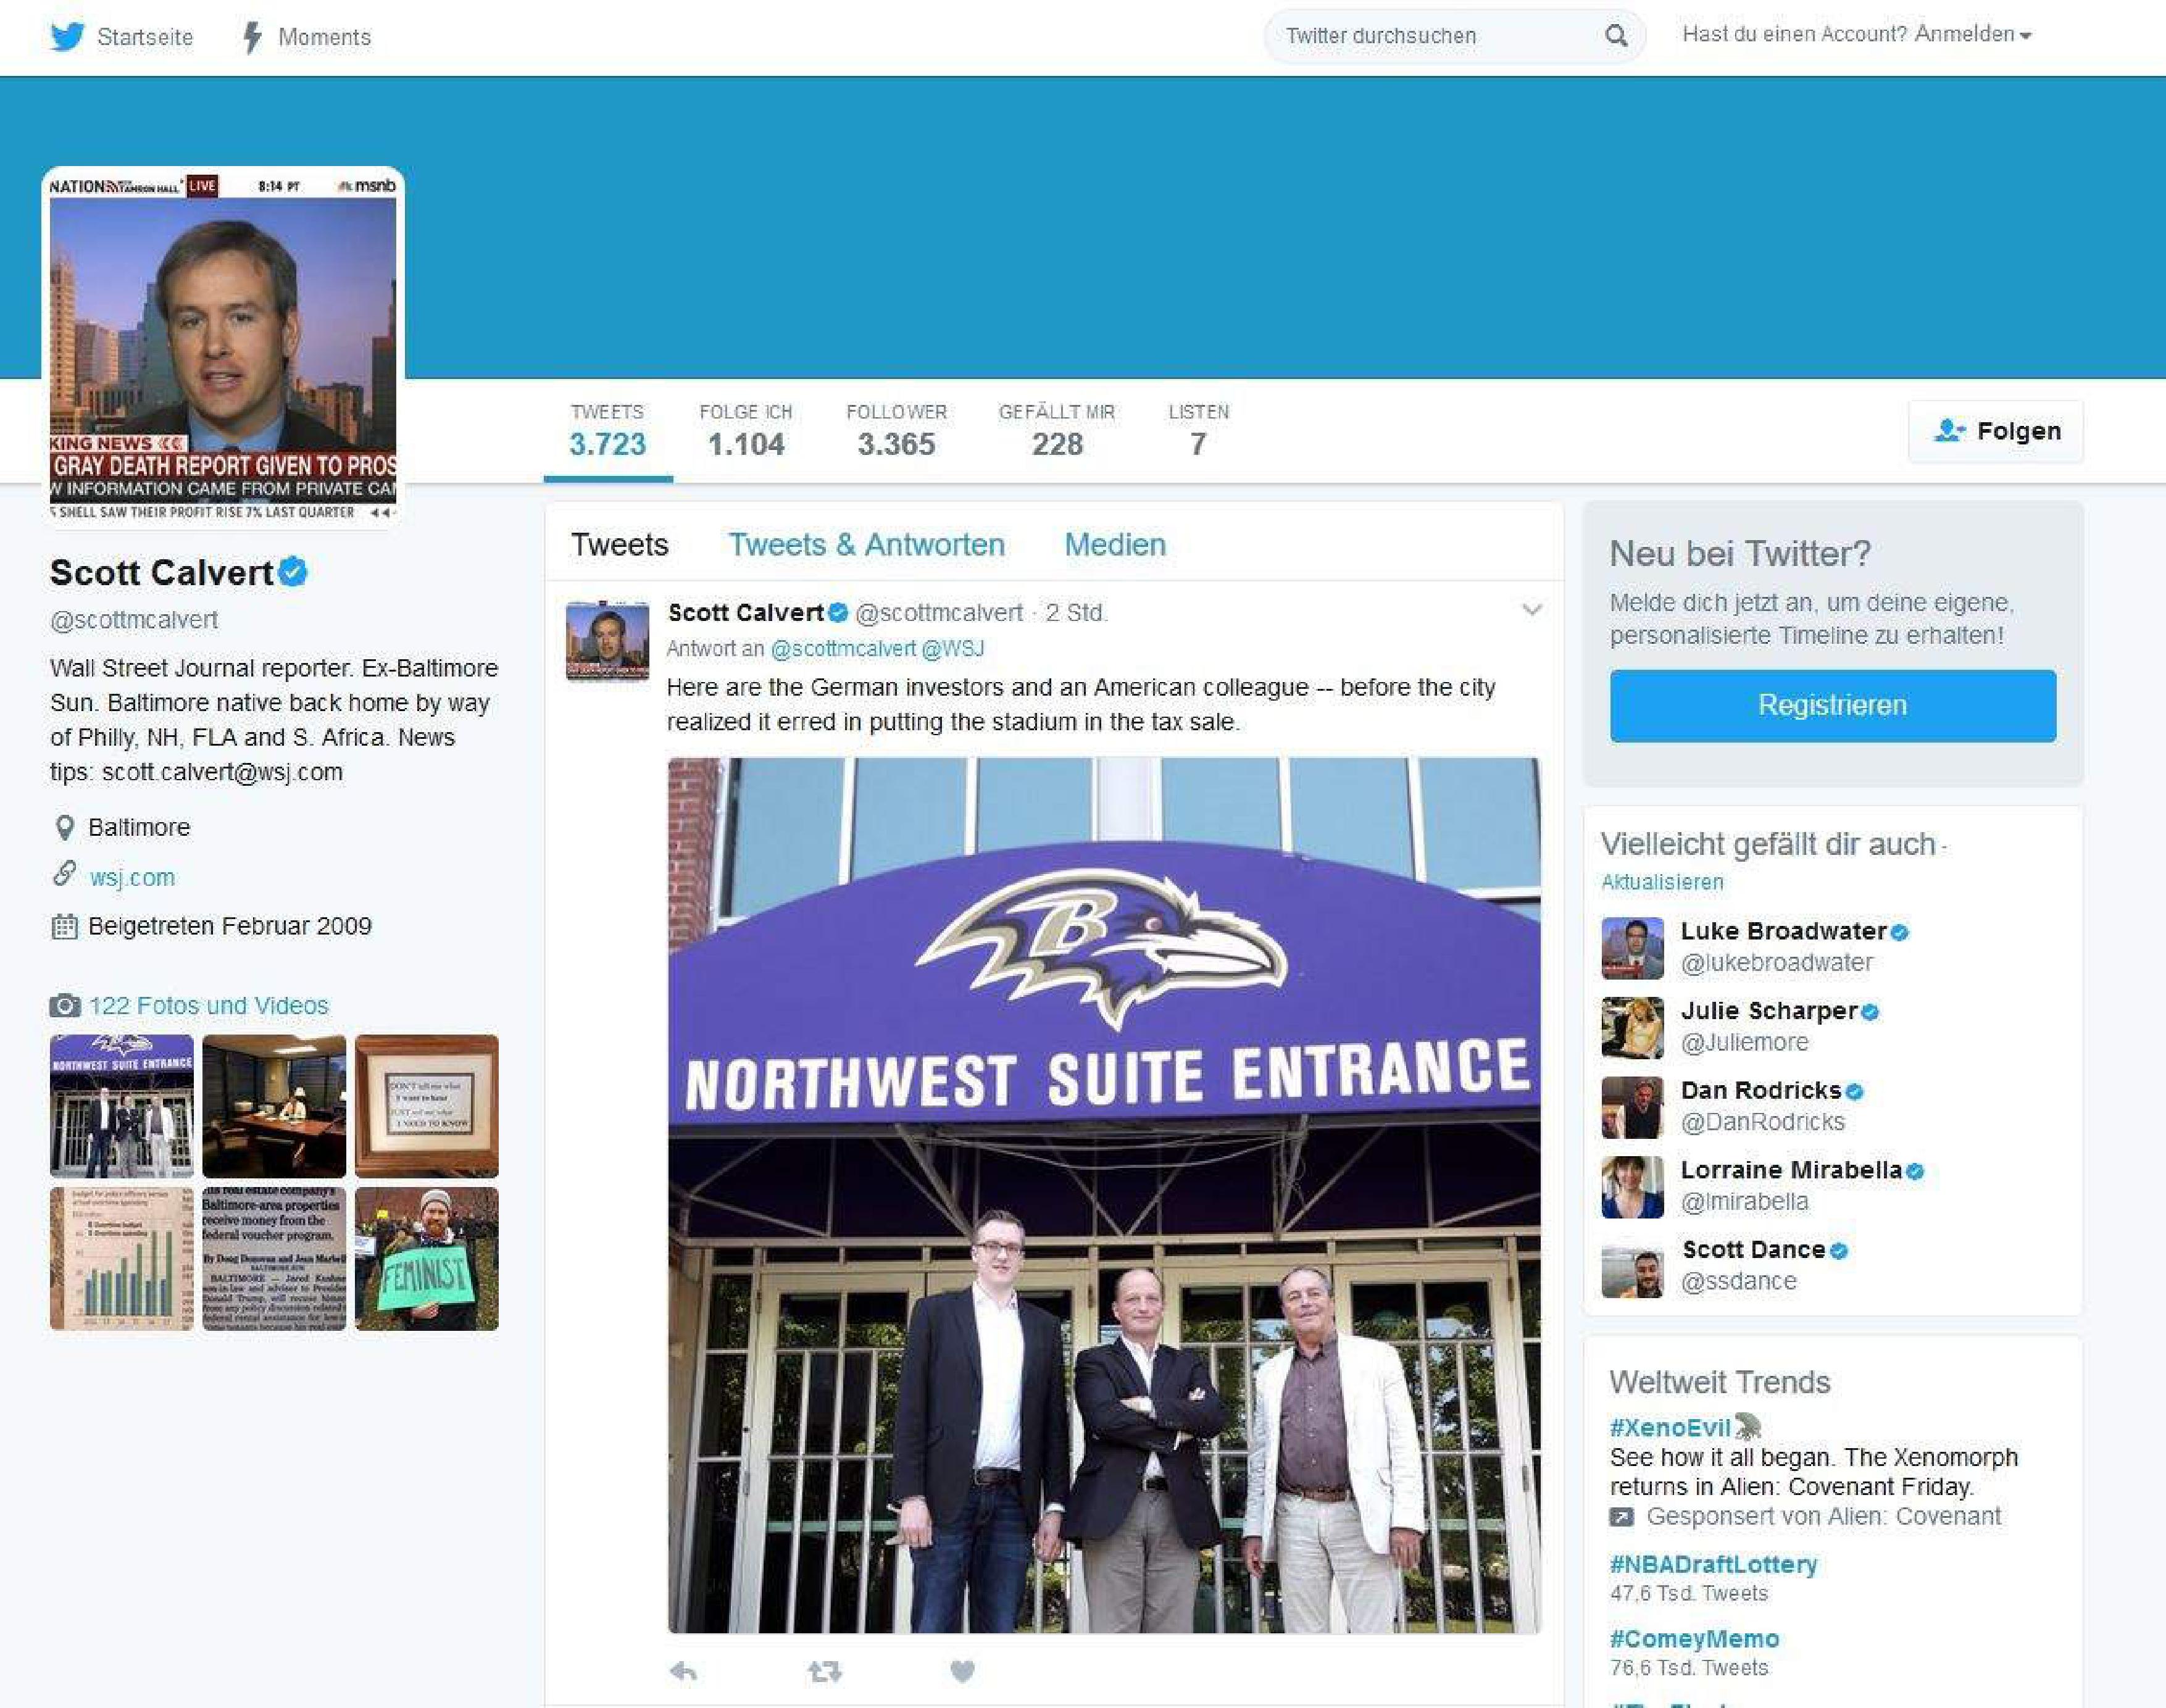Open the wsj.com profile link

132,877
